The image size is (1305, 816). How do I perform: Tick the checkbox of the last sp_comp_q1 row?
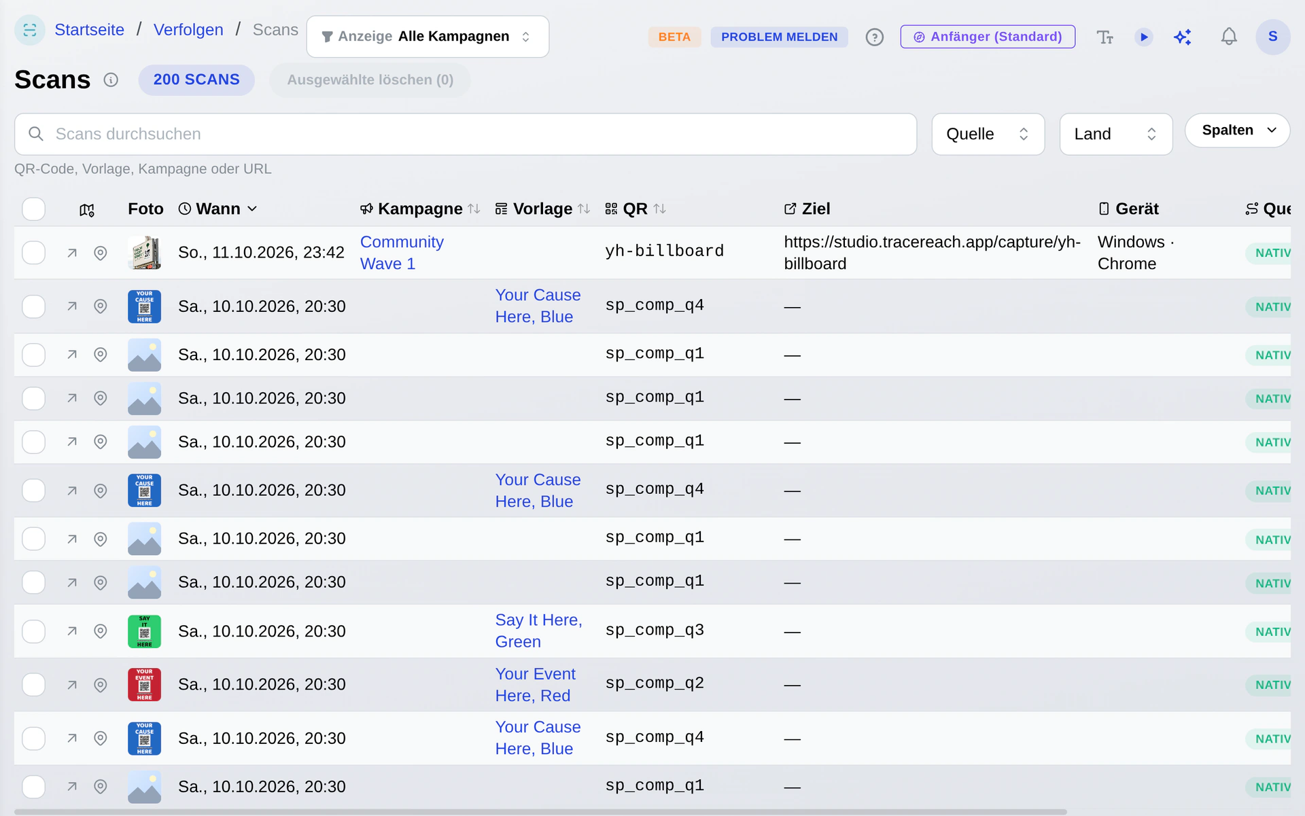click(x=33, y=787)
